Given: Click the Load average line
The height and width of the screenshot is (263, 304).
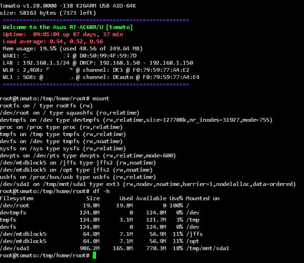Looking at the screenshot, I should pos(53,41).
